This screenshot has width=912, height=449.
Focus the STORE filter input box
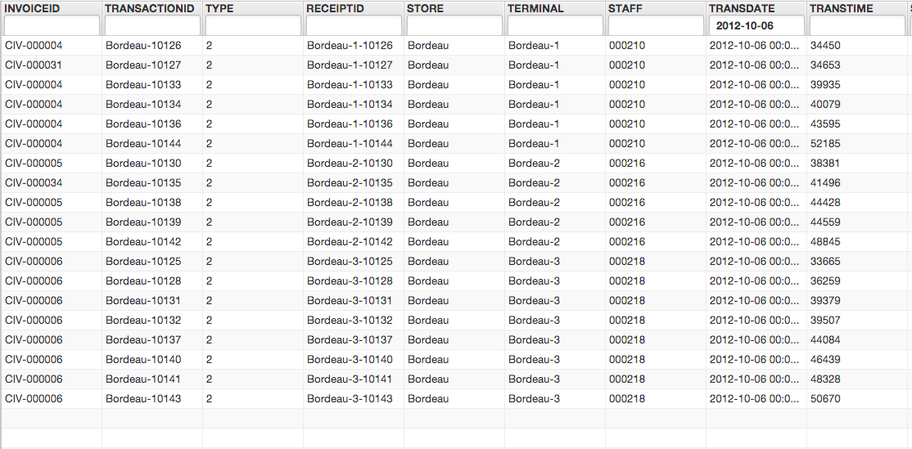[454, 25]
